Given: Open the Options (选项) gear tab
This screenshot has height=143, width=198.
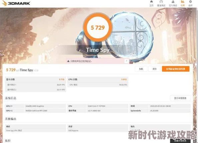Looking at the screenshot, I should [190, 3].
